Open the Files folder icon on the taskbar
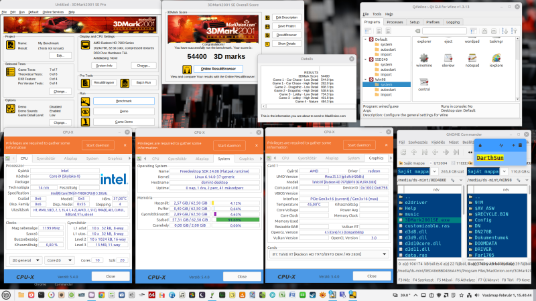Image resolution: width=536 pixels, height=301 pixels. click(21, 295)
